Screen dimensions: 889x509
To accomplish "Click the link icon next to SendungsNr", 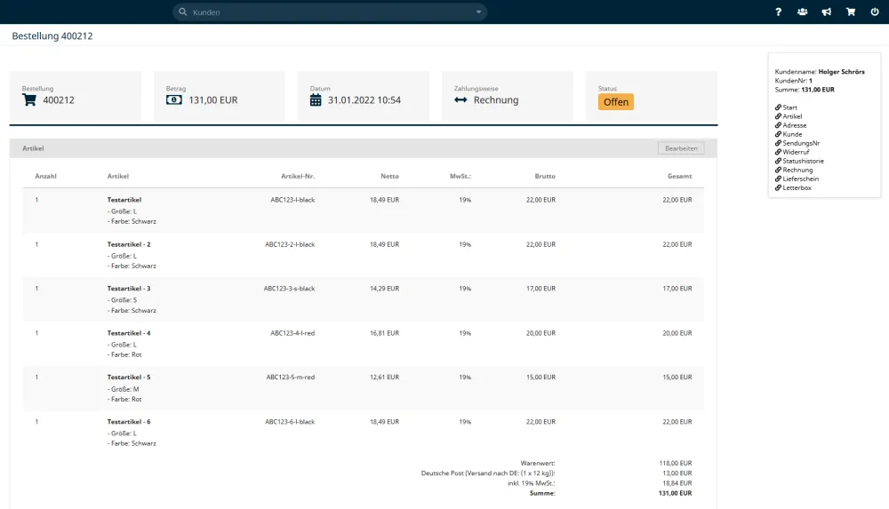I will pyautogui.click(x=778, y=143).
